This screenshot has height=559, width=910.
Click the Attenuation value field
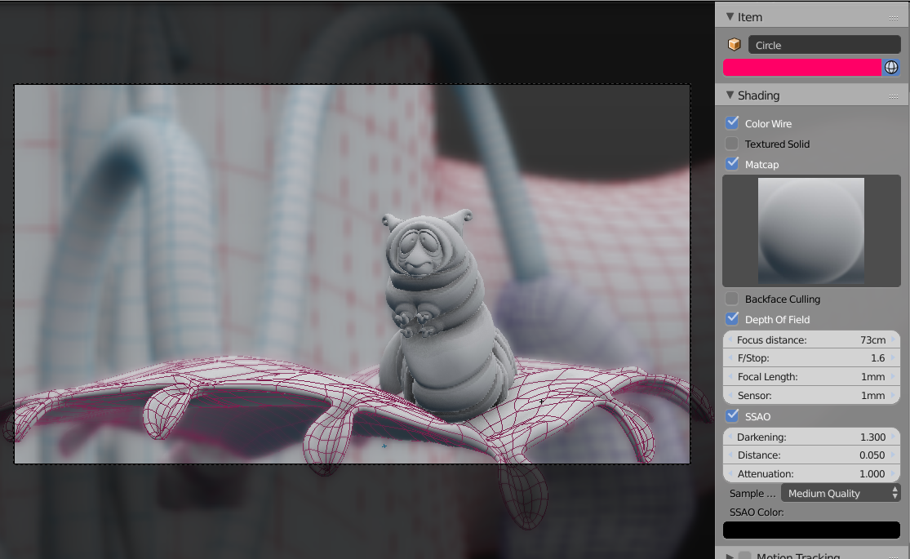click(x=811, y=473)
